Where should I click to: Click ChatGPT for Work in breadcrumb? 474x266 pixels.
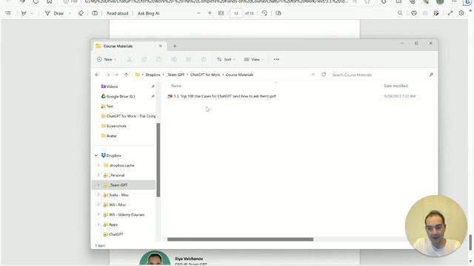tap(205, 75)
